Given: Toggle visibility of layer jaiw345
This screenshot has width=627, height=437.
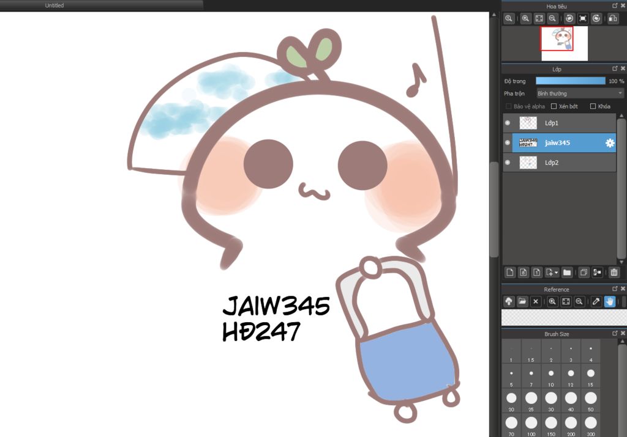Looking at the screenshot, I should tap(508, 142).
